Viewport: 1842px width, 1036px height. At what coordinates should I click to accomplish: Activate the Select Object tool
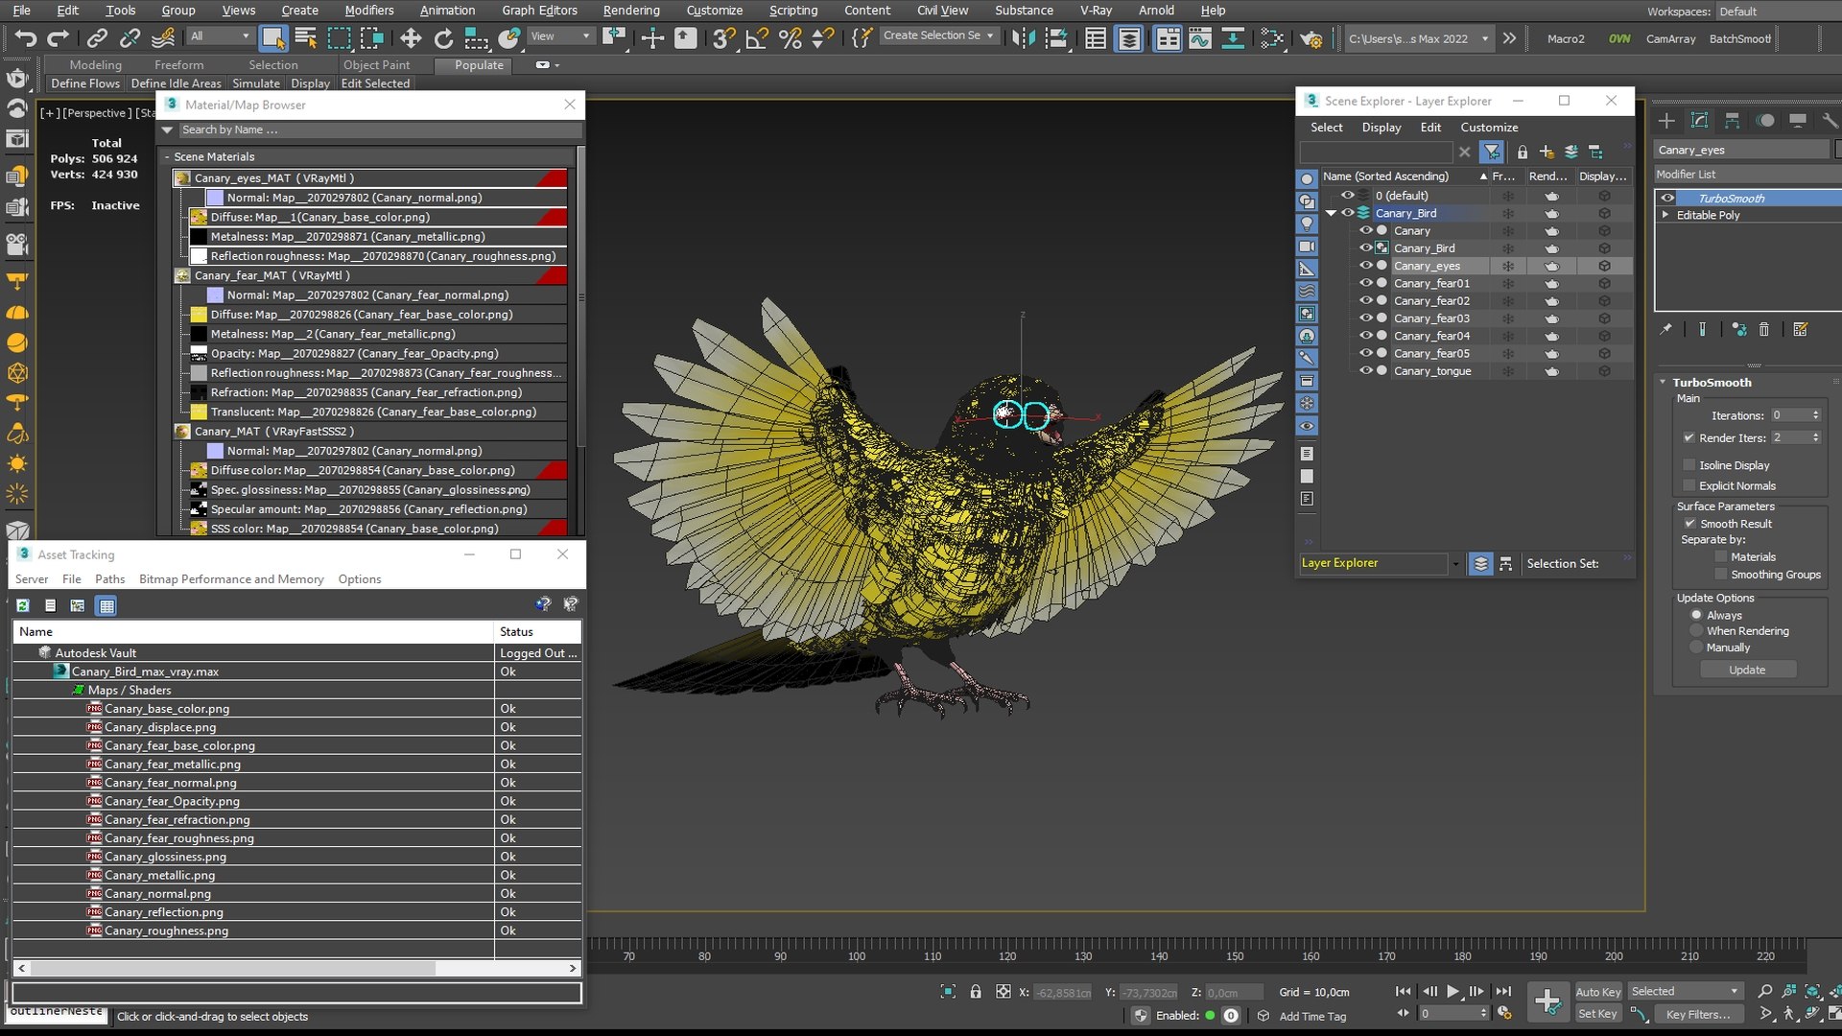(273, 38)
